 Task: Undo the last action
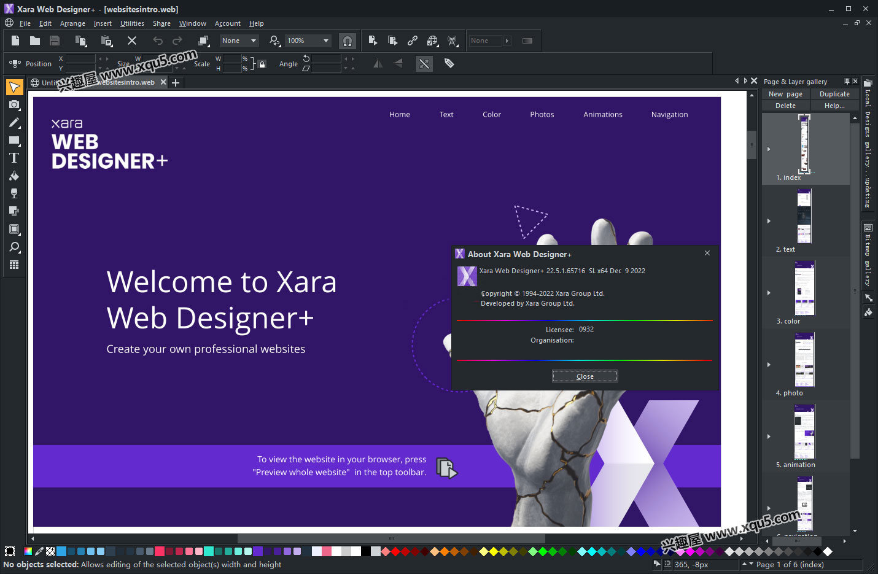(158, 41)
